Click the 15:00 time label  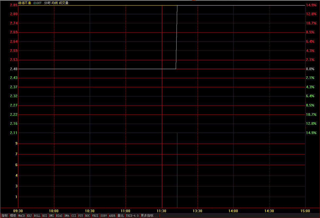(305, 211)
